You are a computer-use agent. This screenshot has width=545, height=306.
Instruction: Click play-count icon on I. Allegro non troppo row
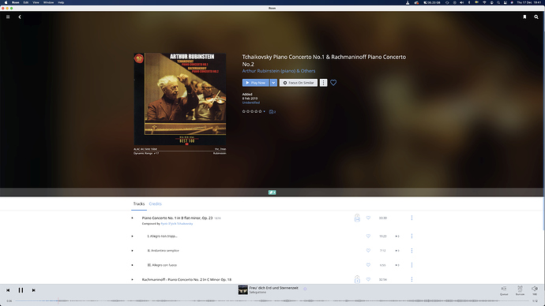pyautogui.click(x=397, y=237)
